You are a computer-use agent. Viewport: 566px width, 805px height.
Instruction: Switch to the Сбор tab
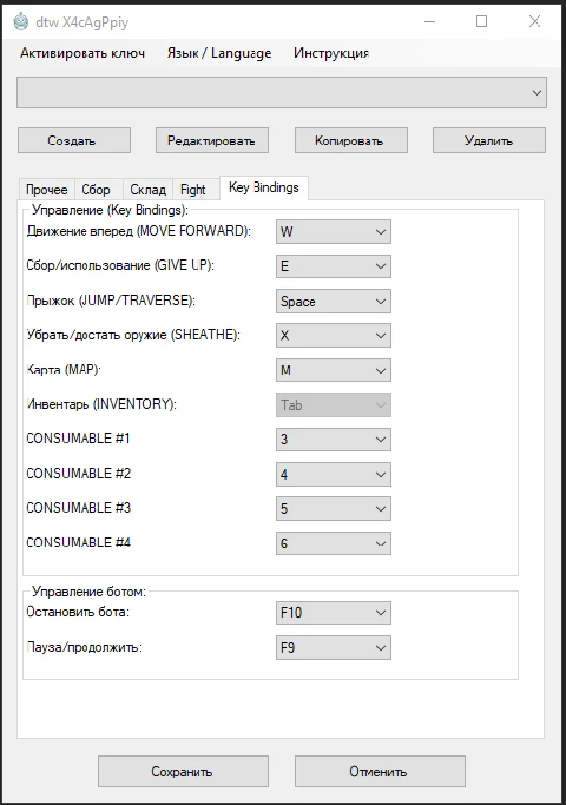point(96,189)
